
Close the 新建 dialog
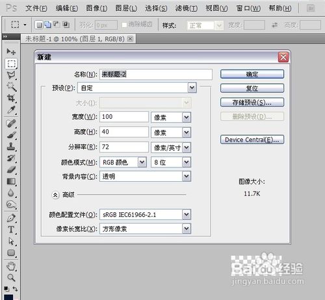coord(283,57)
